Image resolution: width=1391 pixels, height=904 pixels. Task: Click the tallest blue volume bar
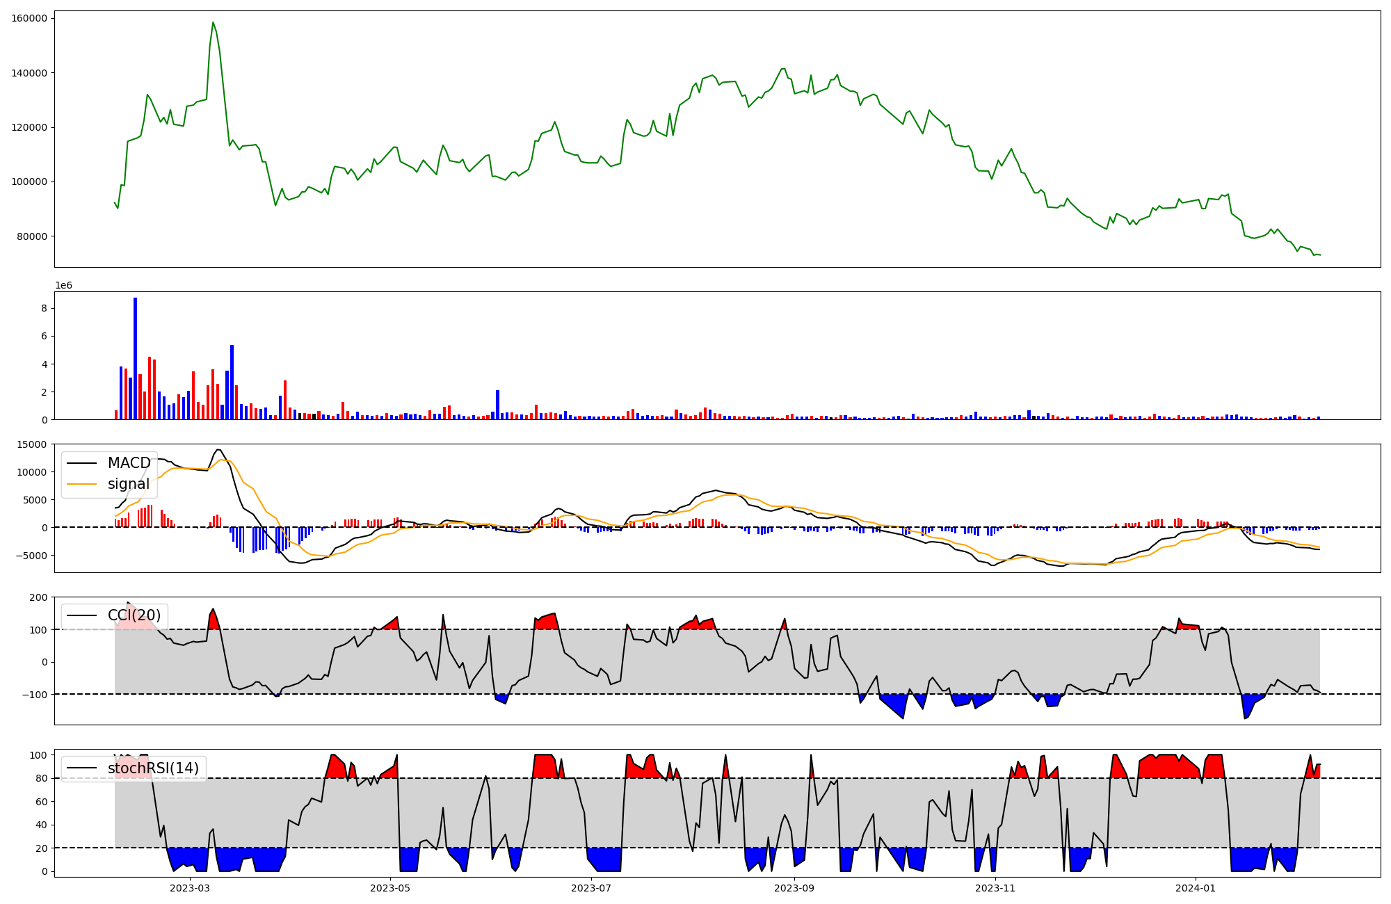point(136,359)
